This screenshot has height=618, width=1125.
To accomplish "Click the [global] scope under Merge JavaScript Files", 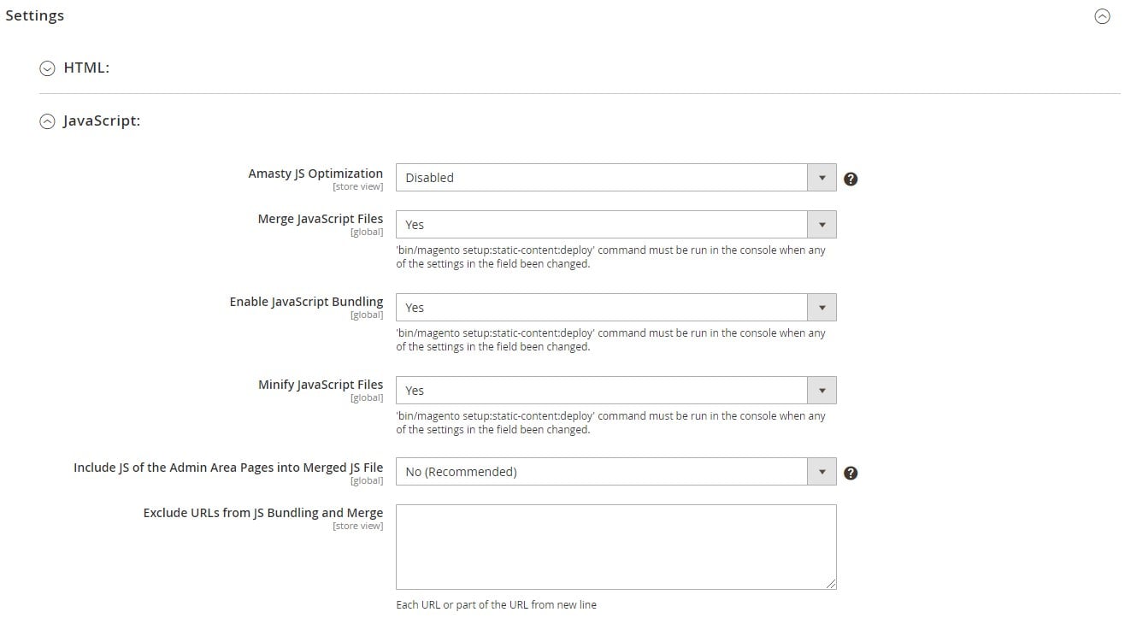I will click(367, 232).
